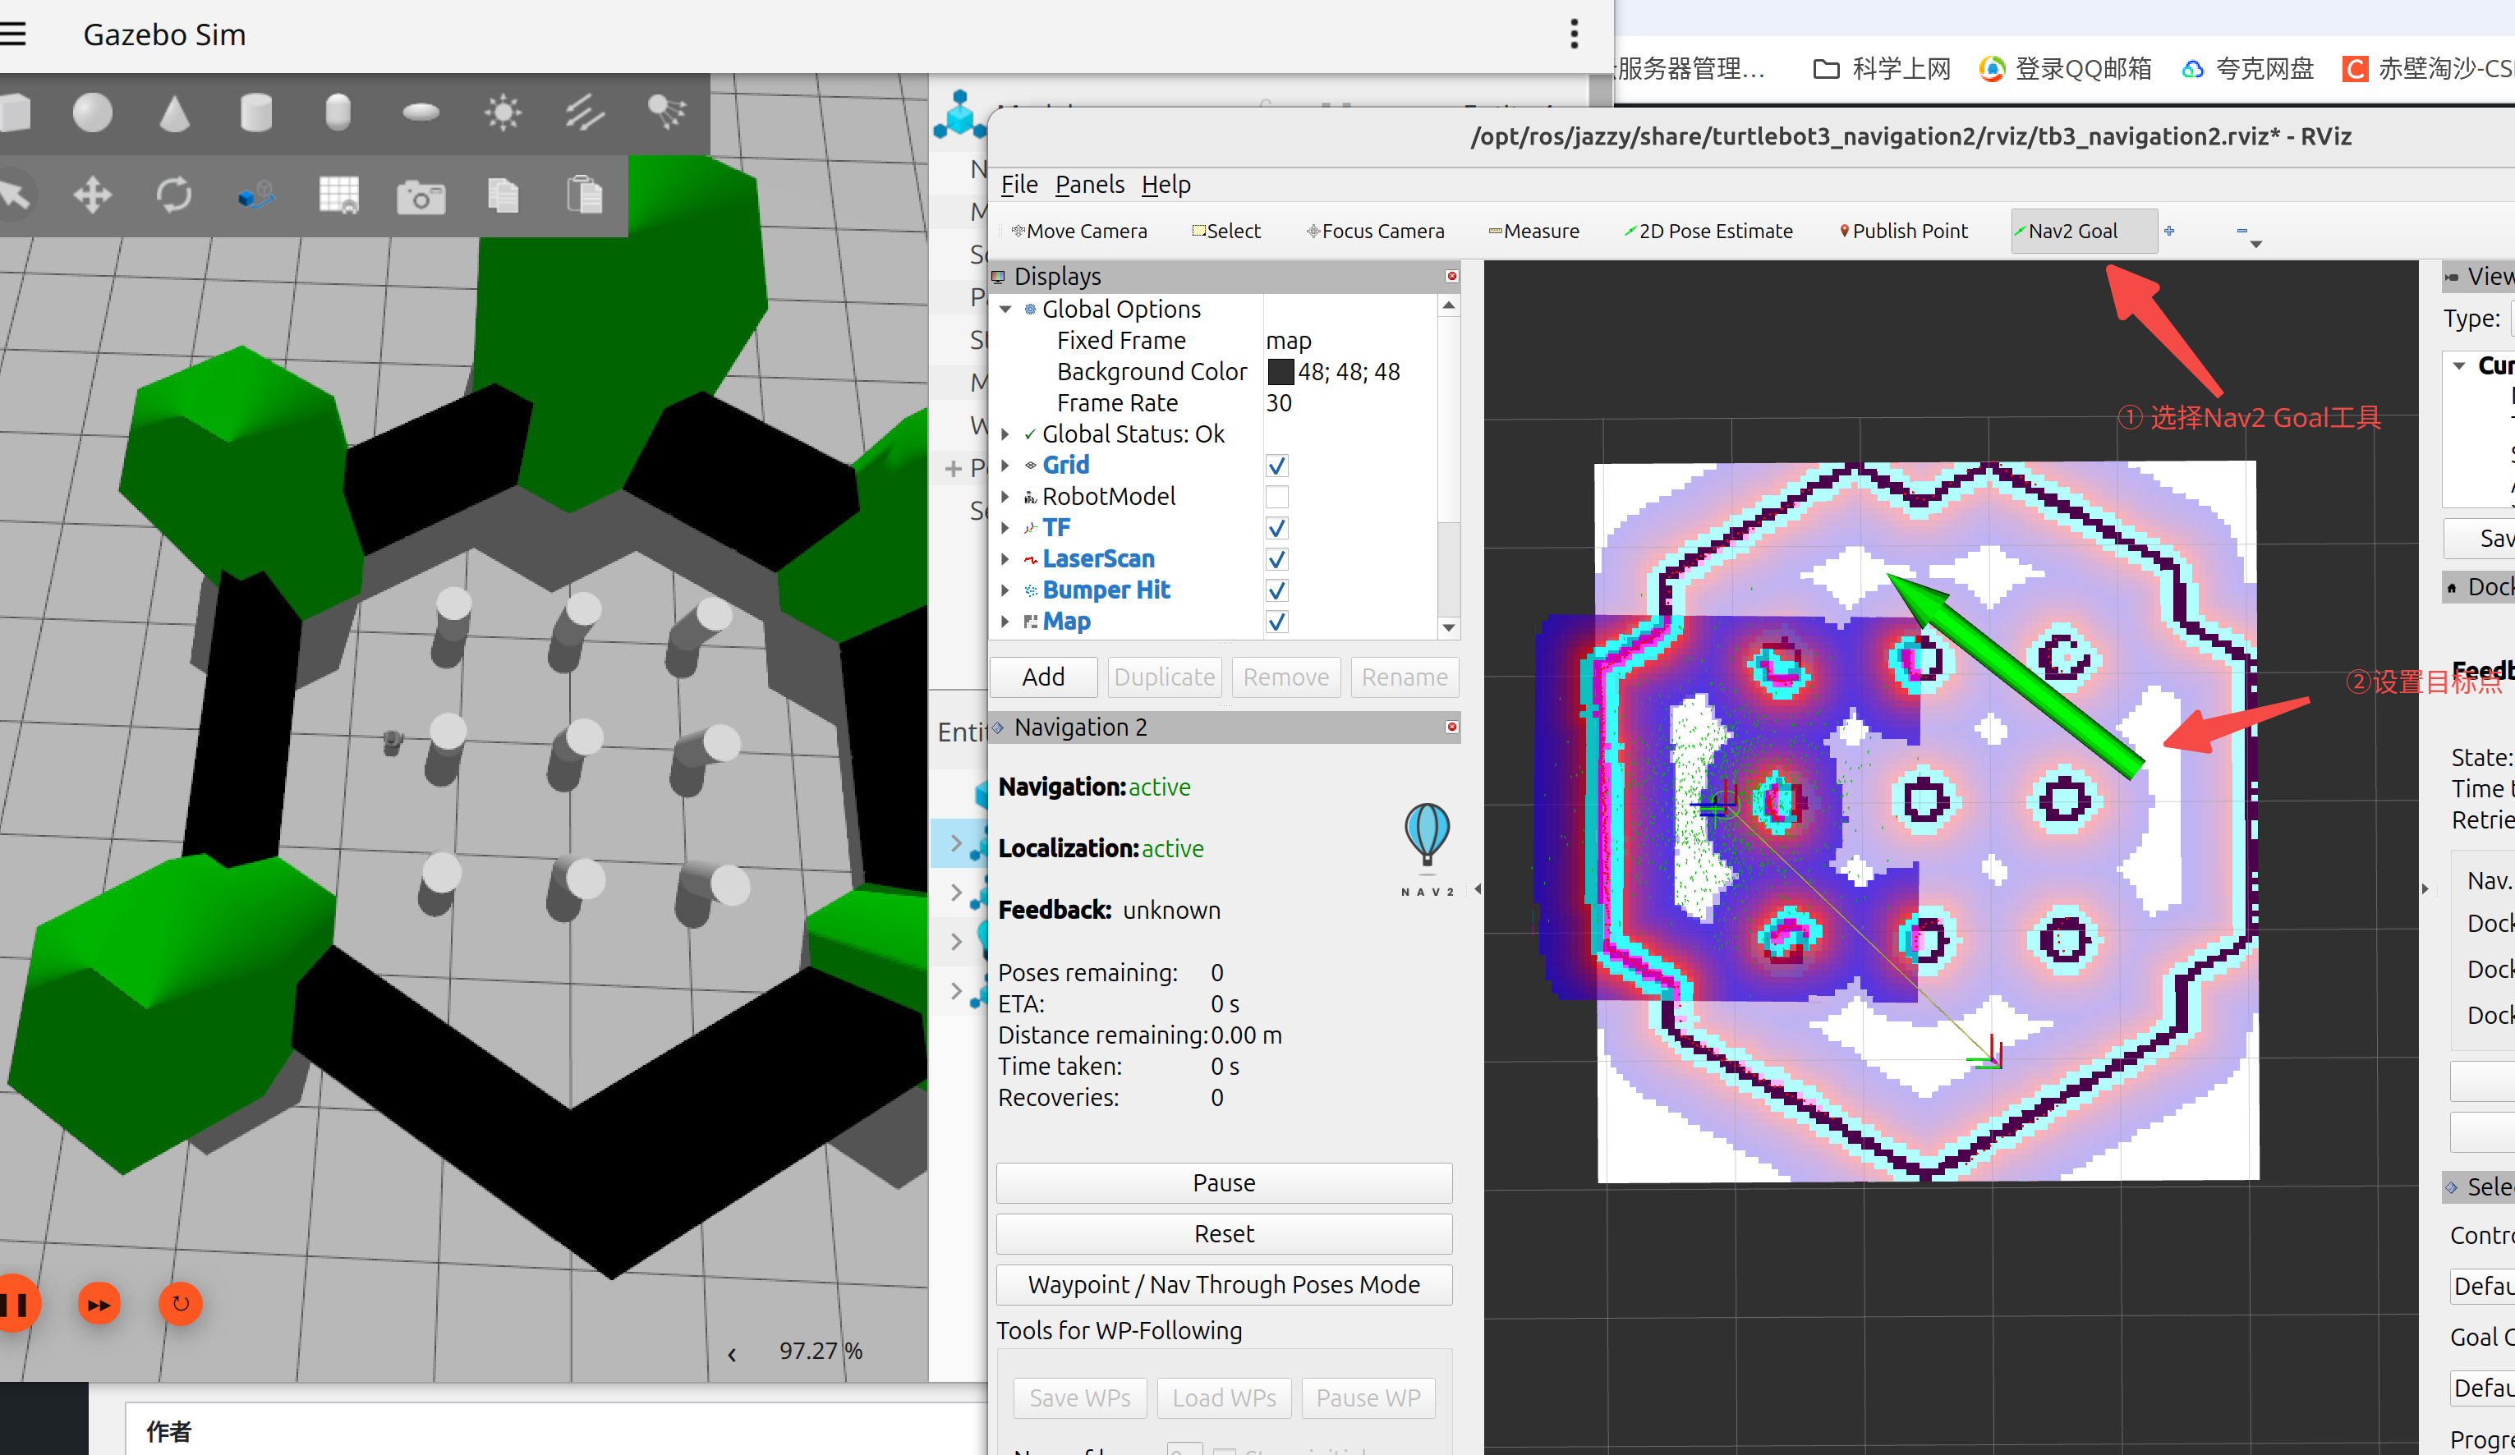Expand the Map display item

click(x=1006, y=622)
